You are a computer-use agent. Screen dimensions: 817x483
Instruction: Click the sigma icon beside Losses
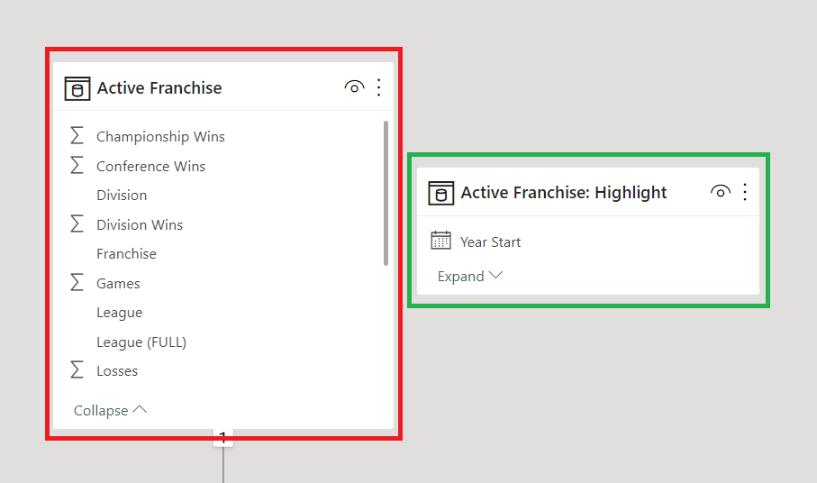(77, 370)
